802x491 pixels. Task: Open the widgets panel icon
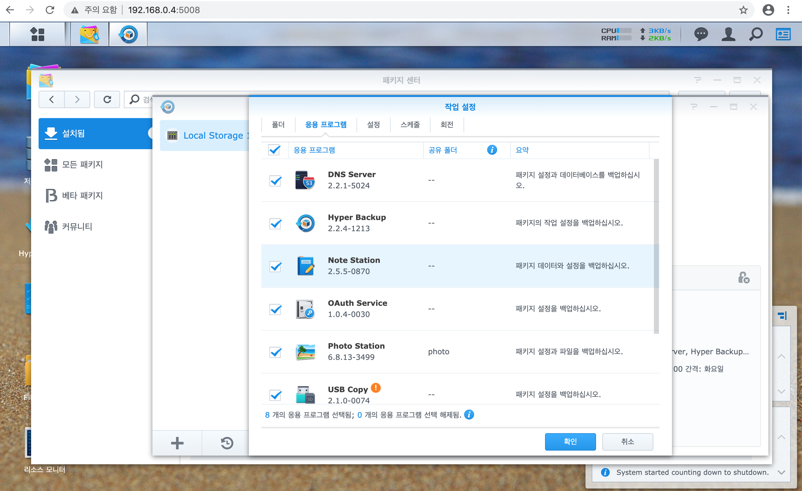point(783,34)
